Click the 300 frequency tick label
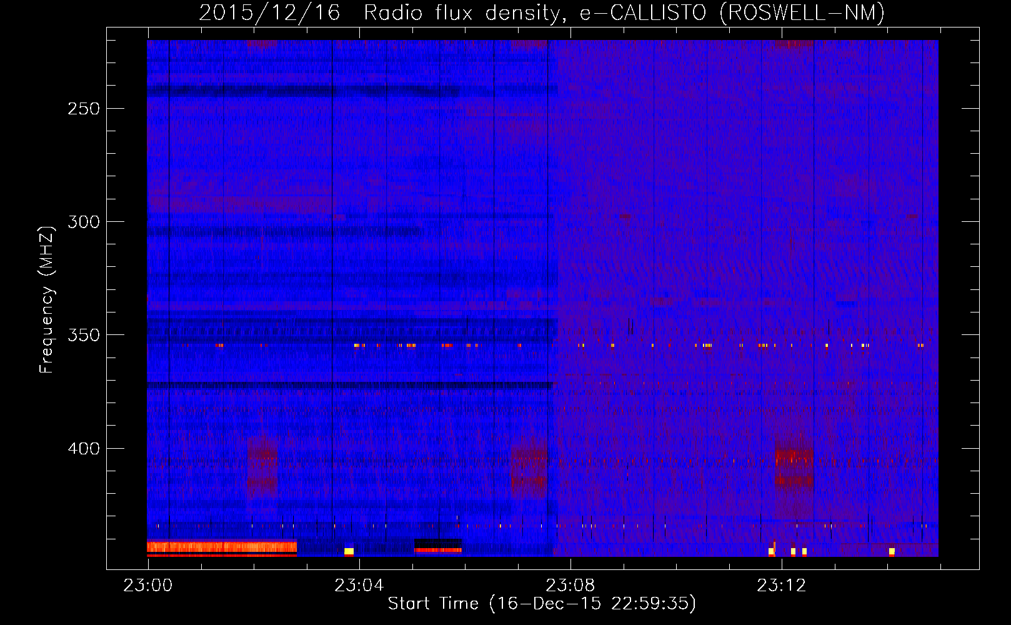This screenshot has width=1011, height=625. tap(84, 222)
